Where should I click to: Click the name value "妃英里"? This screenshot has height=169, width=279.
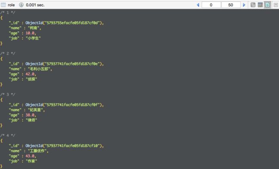coord(35,110)
